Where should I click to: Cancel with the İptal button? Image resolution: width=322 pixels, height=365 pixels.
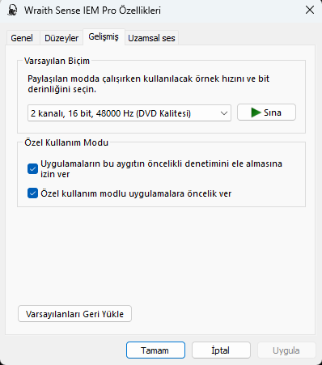(221, 350)
